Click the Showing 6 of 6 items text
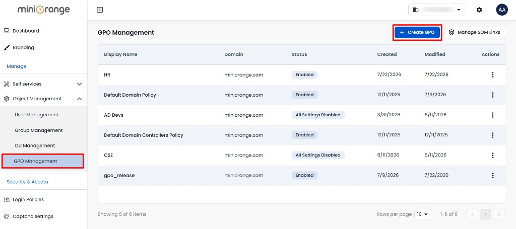The image size is (516, 229). pos(122,214)
